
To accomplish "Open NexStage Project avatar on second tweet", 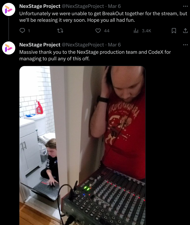I will click(x=9, y=48).
